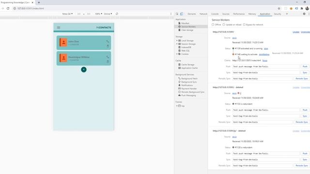Click skipWaiting link for worker #1140
Screen dimensions: 310x174
[x=264, y=55]
